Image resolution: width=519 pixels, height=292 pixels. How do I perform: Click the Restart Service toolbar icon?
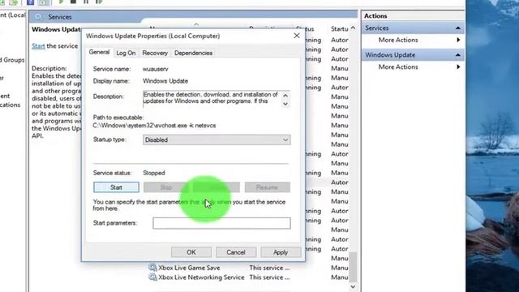99,2
